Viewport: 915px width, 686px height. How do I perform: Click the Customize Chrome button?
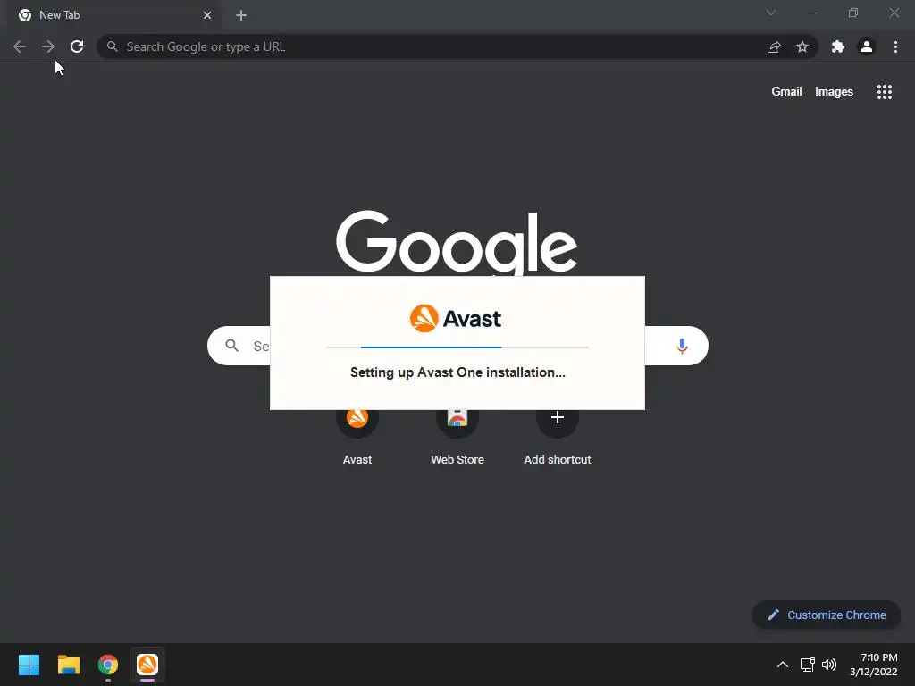[x=827, y=615]
